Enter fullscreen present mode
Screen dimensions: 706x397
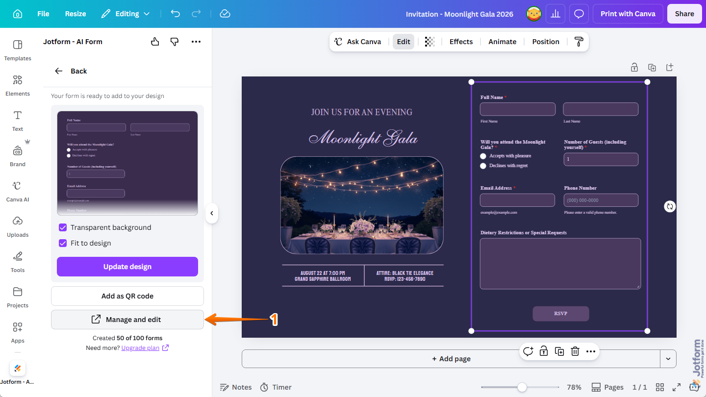[677, 387]
